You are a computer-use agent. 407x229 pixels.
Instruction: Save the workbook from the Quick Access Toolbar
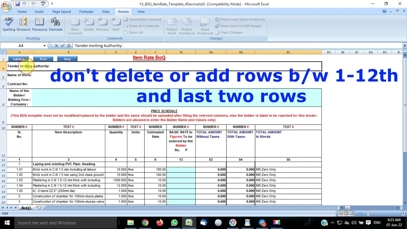click(18, 4)
